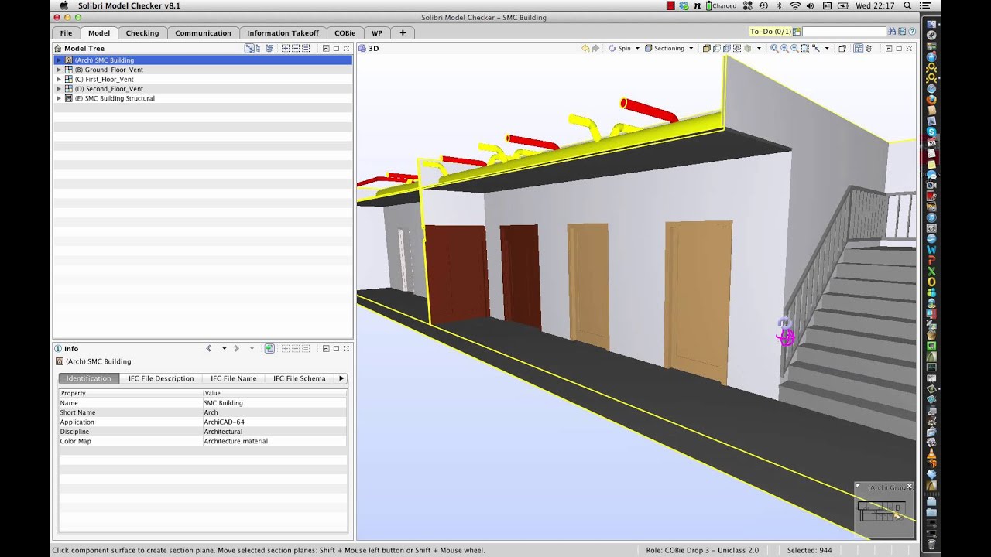The height and width of the screenshot is (557, 991).
Task: Select the containment hierarchy view icon in Model Tree
Action: tap(249, 48)
